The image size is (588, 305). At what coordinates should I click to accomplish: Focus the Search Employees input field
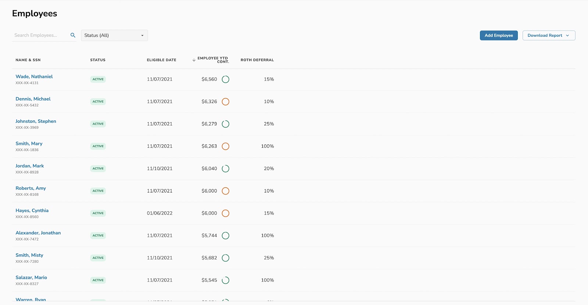coord(40,36)
